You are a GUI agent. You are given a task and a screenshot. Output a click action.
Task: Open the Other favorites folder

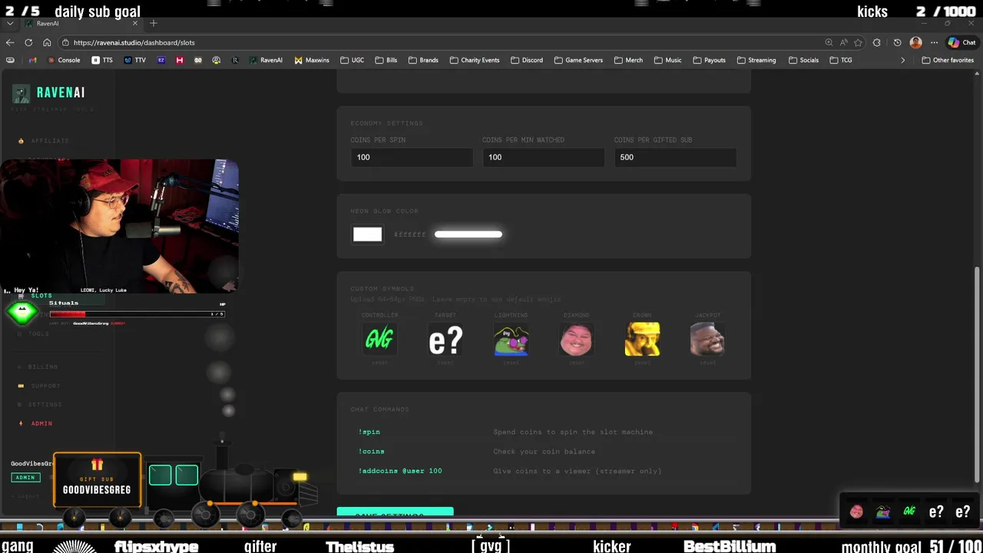[948, 60]
